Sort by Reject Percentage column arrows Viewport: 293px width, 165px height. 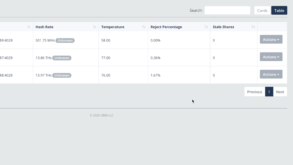pos(206,27)
